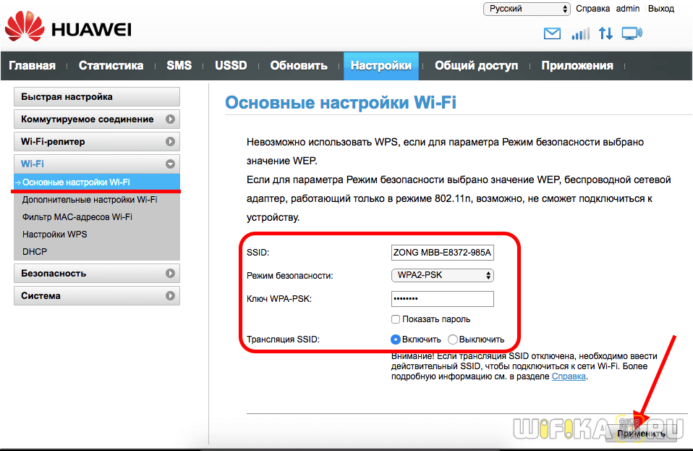The image size is (693, 451).
Task: Click the WPA-PSK key password field
Action: point(442,299)
